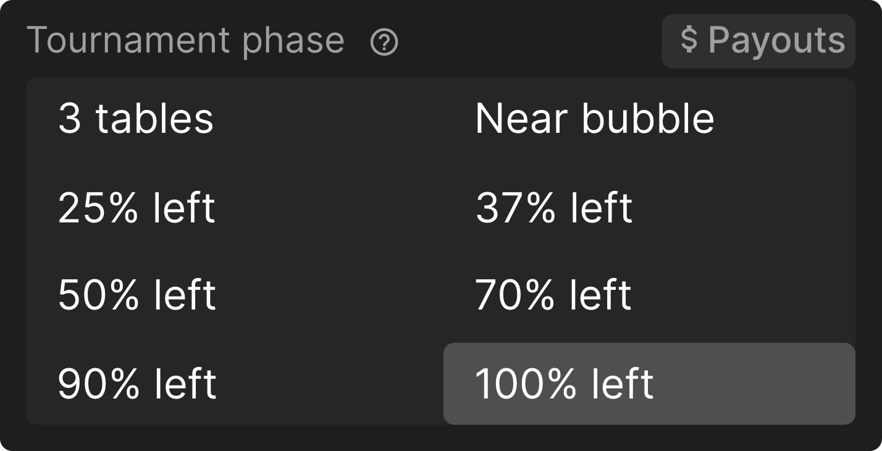Image resolution: width=882 pixels, height=451 pixels.
Task: Pick the 37% left option
Action: click(x=649, y=208)
